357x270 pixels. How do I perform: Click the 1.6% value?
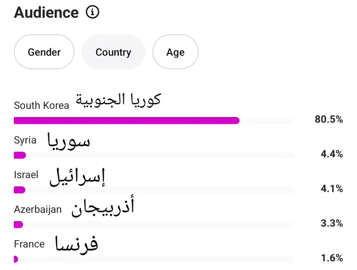[x=332, y=258]
